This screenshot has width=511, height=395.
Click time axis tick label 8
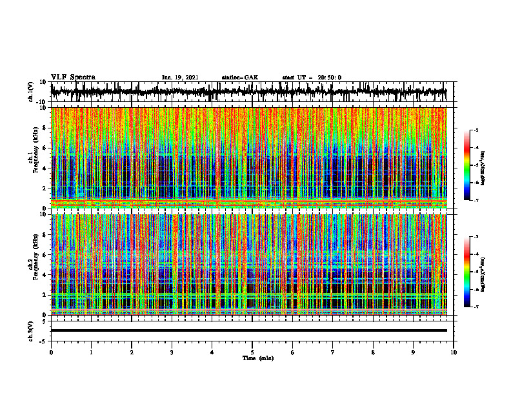pos(373,352)
